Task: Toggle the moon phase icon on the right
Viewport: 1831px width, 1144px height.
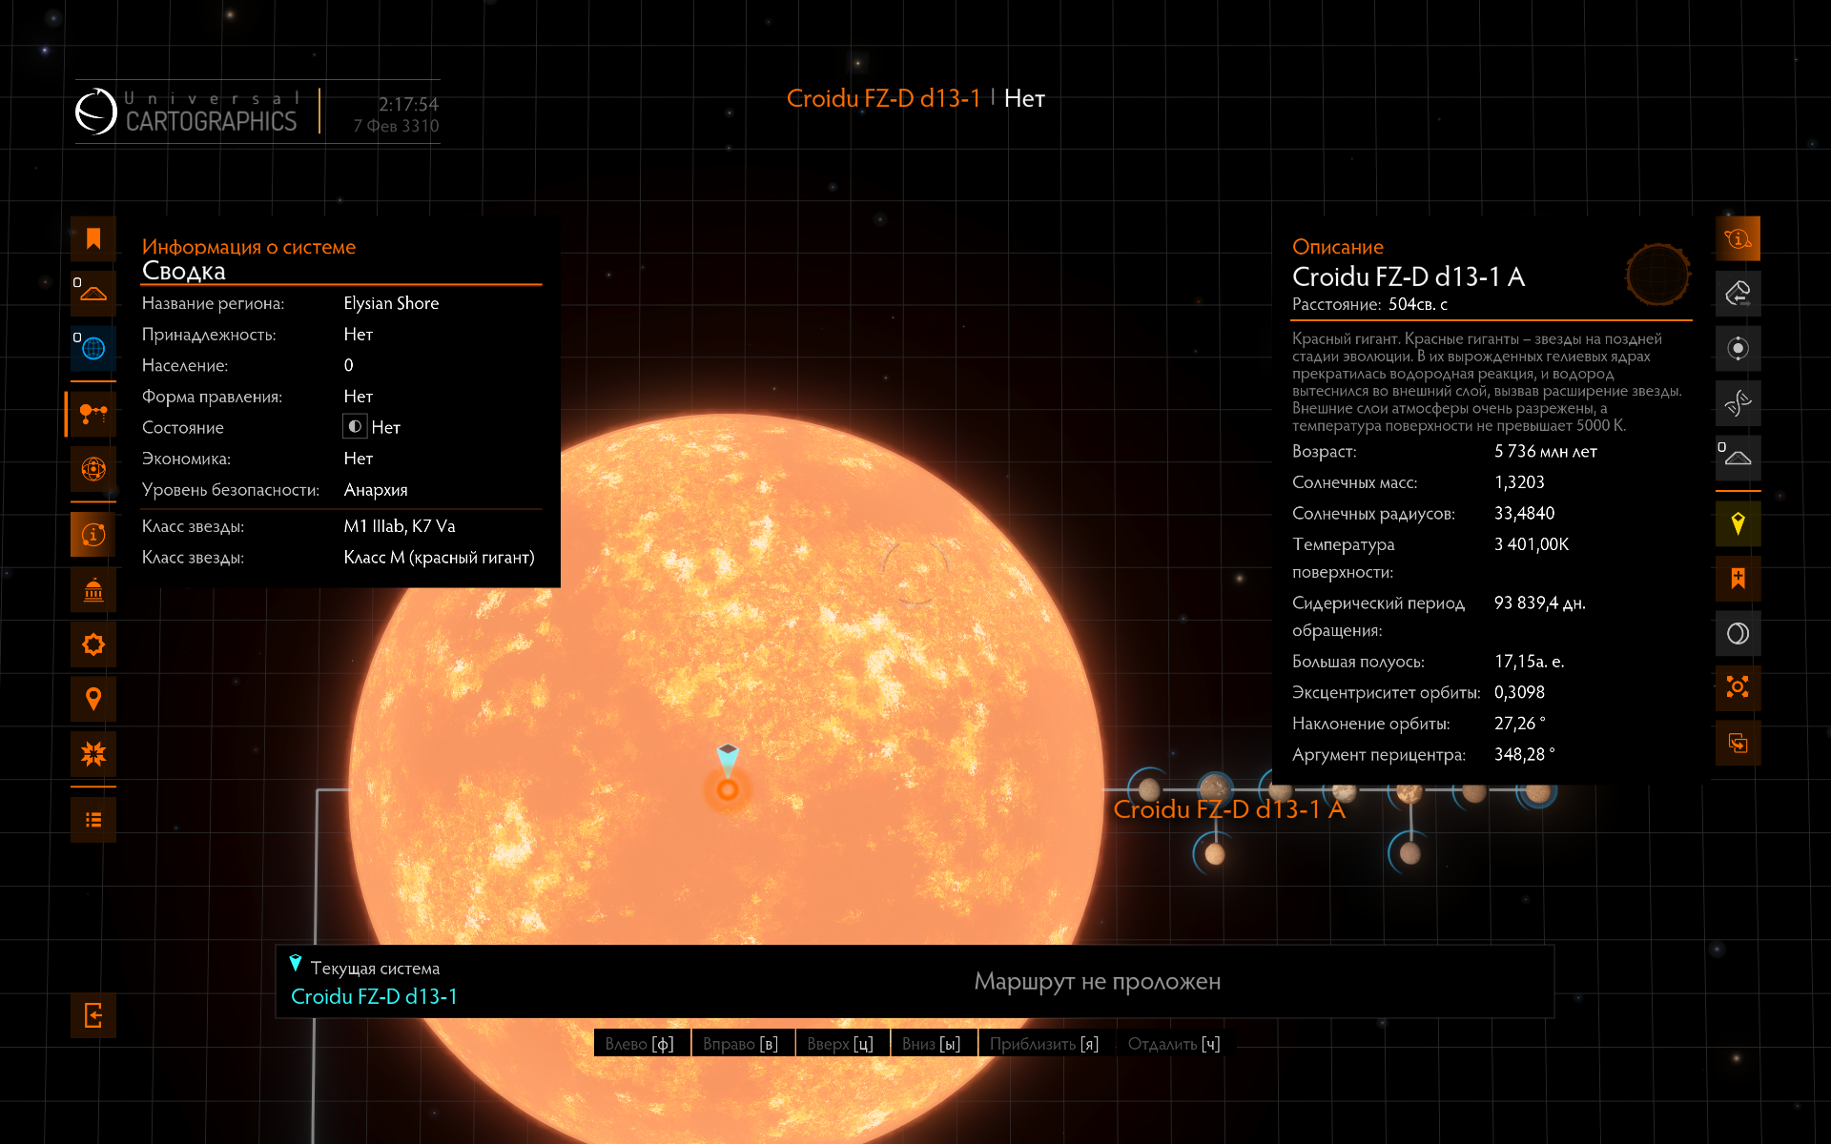Action: click(x=1738, y=633)
